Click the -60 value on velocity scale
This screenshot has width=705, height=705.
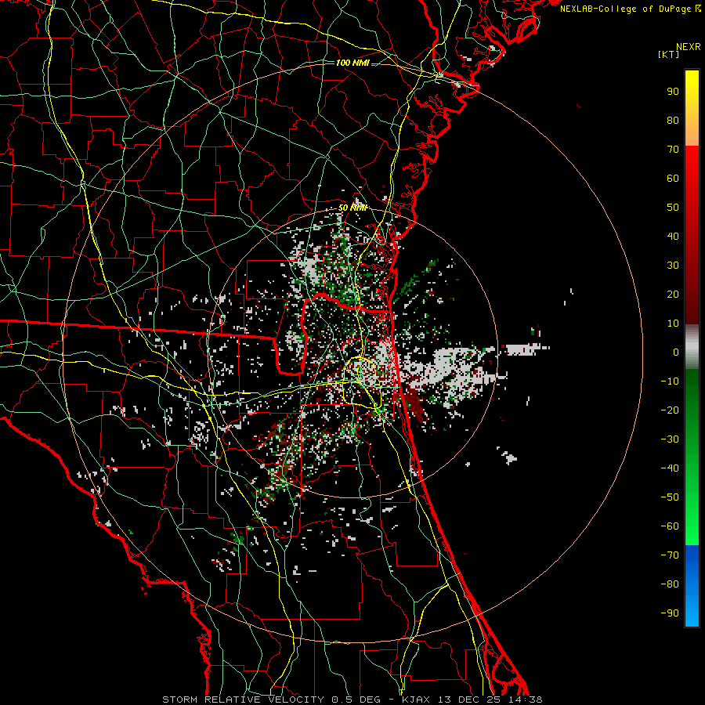(670, 526)
